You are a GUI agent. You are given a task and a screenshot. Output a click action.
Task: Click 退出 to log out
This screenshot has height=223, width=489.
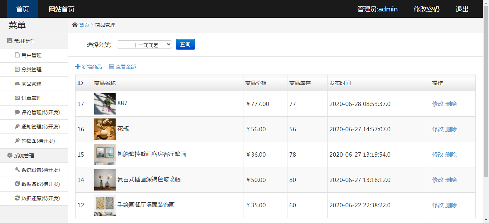(x=462, y=9)
